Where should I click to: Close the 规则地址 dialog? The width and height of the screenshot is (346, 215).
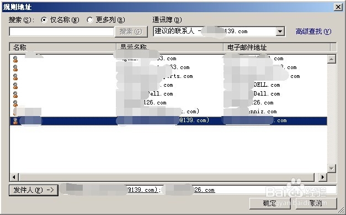point(338,7)
